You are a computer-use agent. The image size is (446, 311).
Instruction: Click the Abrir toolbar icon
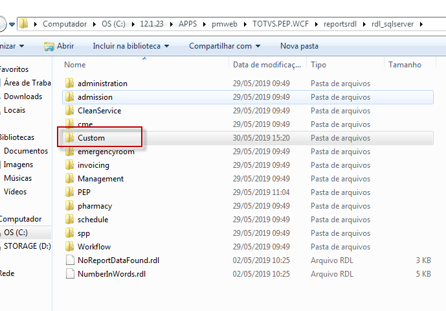(49, 46)
